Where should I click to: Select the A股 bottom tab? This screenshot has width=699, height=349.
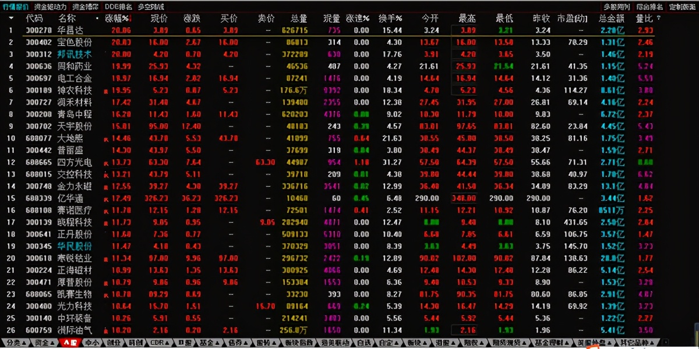[x=70, y=343]
